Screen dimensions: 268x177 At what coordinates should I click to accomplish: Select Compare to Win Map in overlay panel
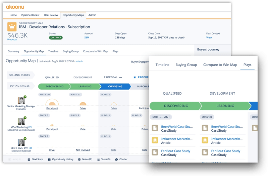click(220, 65)
